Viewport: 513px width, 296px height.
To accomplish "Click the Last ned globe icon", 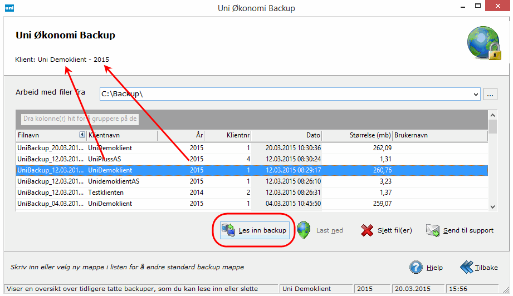I will [304, 230].
